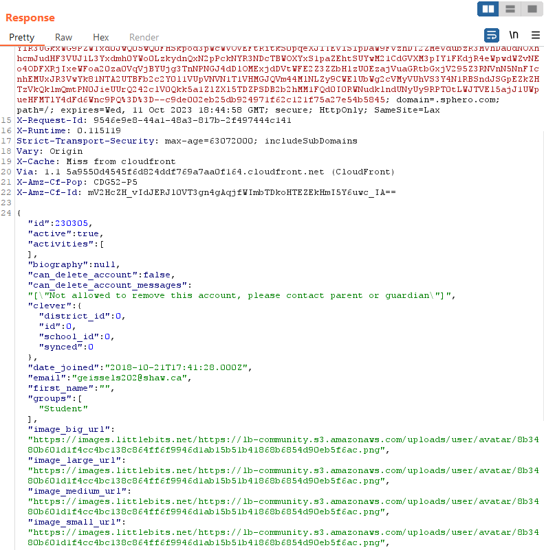The image size is (544, 550).
Task: Click the Strict-Transport-Security header
Action: 186,141
